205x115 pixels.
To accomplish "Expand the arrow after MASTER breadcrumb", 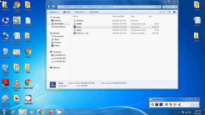I will point(72,7).
